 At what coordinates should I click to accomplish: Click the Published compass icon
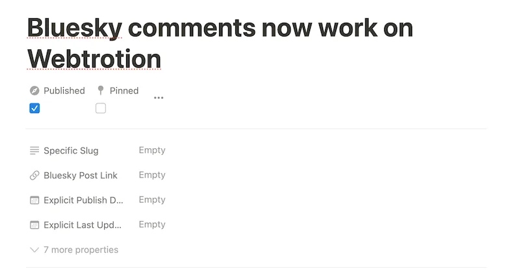pyautogui.click(x=34, y=90)
